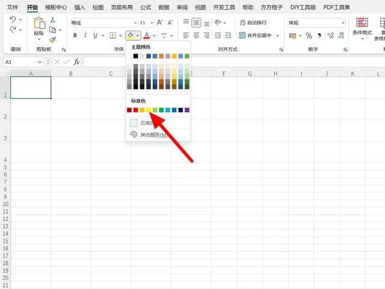The image size is (385, 289).
Task: Switch to the 插入 ribbon tab
Action: point(79,7)
